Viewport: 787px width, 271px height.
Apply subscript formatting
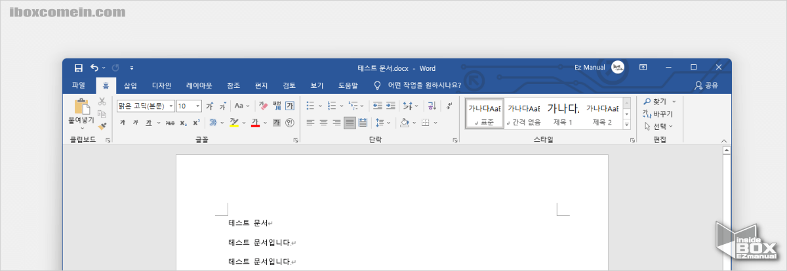coord(183,123)
